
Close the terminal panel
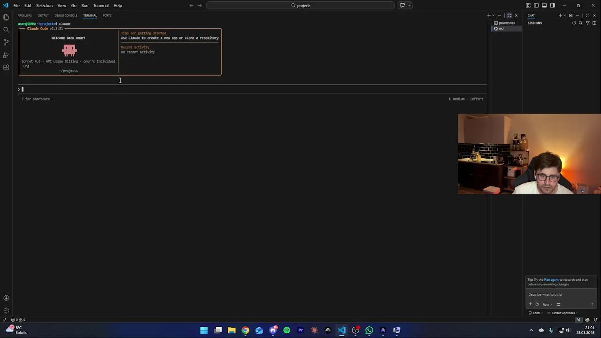click(x=516, y=15)
